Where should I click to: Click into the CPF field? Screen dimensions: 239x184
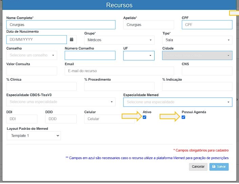pos(207,25)
